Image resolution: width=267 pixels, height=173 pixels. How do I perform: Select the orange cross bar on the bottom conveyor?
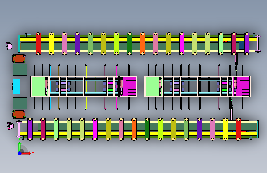coord(134,129)
